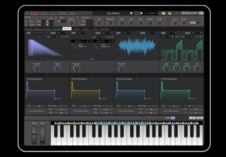Click the Cutoff knob
Screen dimensions: 226x157
click(x=122, y=23)
